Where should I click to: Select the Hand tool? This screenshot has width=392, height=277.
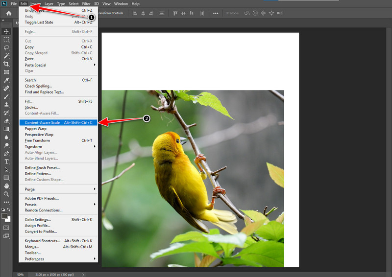pyautogui.click(x=6, y=186)
